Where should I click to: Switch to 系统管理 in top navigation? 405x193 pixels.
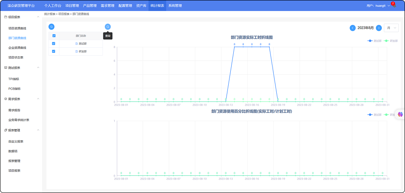175,5
